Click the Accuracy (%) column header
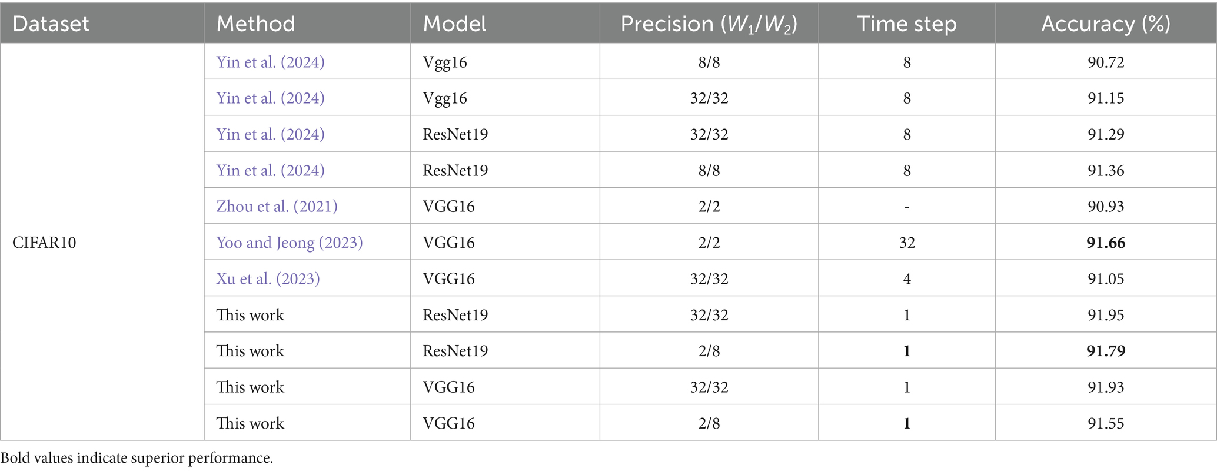1217x471 pixels. [1105, 24]
